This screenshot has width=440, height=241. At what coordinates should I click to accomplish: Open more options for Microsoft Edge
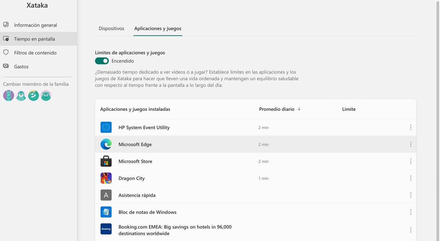pos(410,144)
